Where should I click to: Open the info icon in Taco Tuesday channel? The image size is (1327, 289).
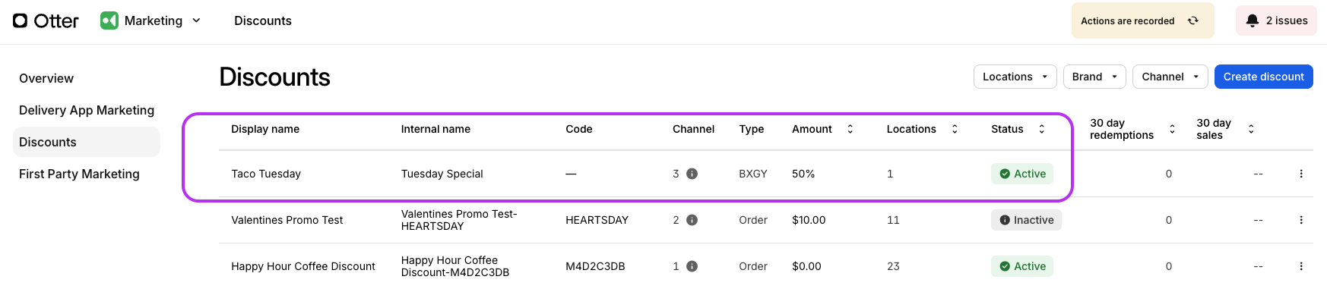[x=692, y=174]
